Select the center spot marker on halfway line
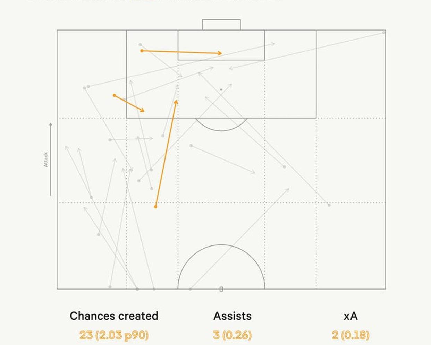 click(x=221, y=289)
